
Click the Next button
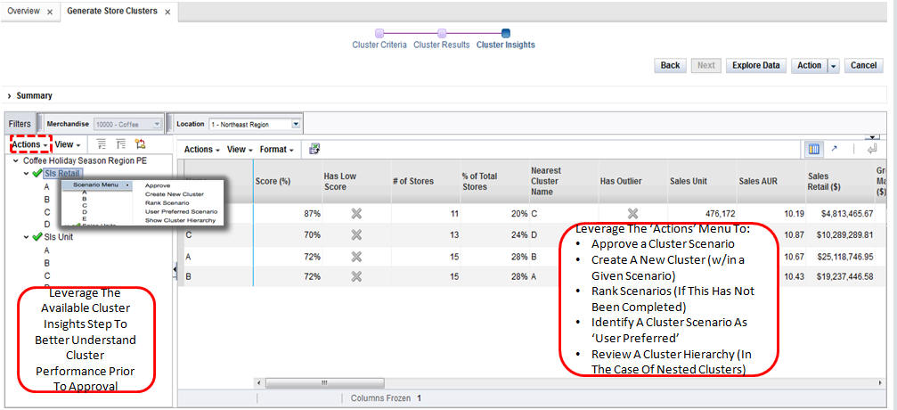point(705,65)
